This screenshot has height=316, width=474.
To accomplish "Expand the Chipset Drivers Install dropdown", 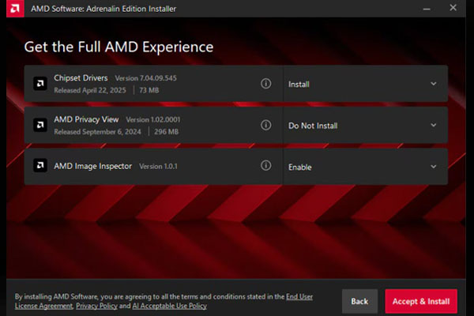I will pos(433,84).
